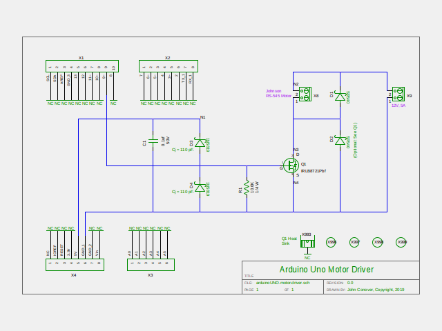Select the X999 mounting hole circle
The width and height of the screenshot is (442, 331).
point(401,242)
